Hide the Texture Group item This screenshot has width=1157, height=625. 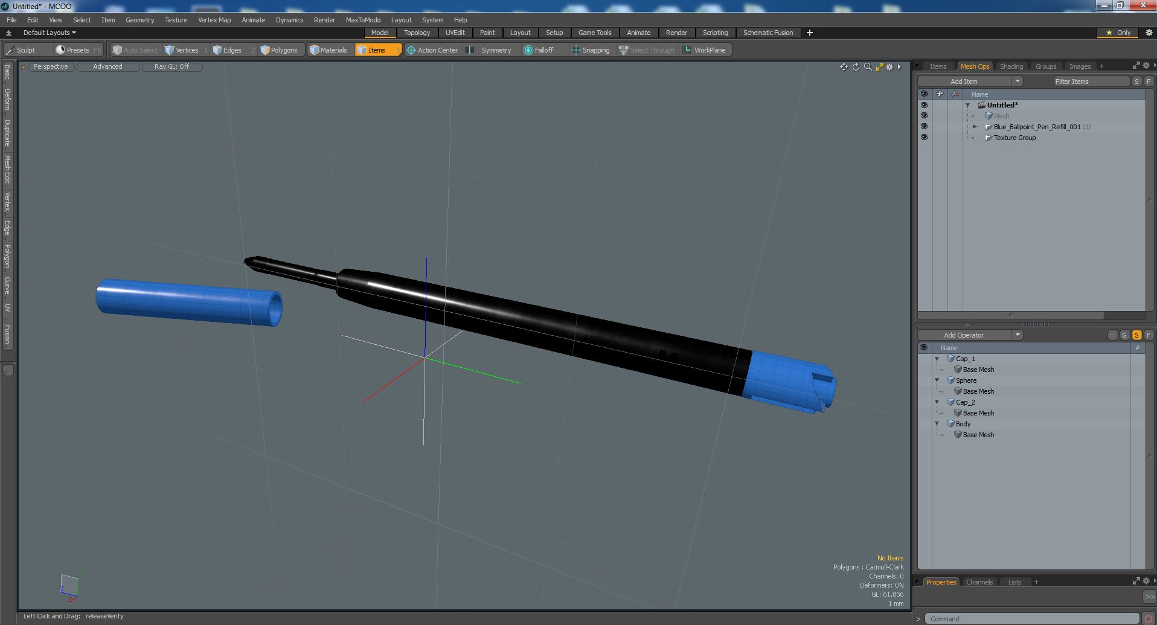point(924,138)
